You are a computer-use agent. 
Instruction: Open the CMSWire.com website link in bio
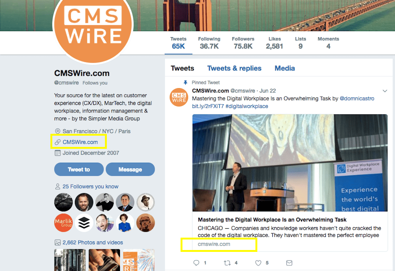[80, 142]
